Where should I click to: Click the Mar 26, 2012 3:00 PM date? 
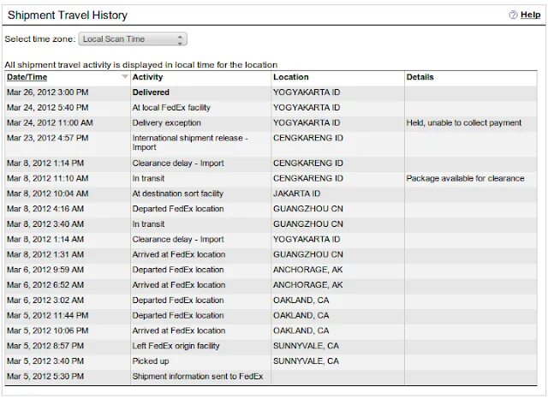coord(48,92)
